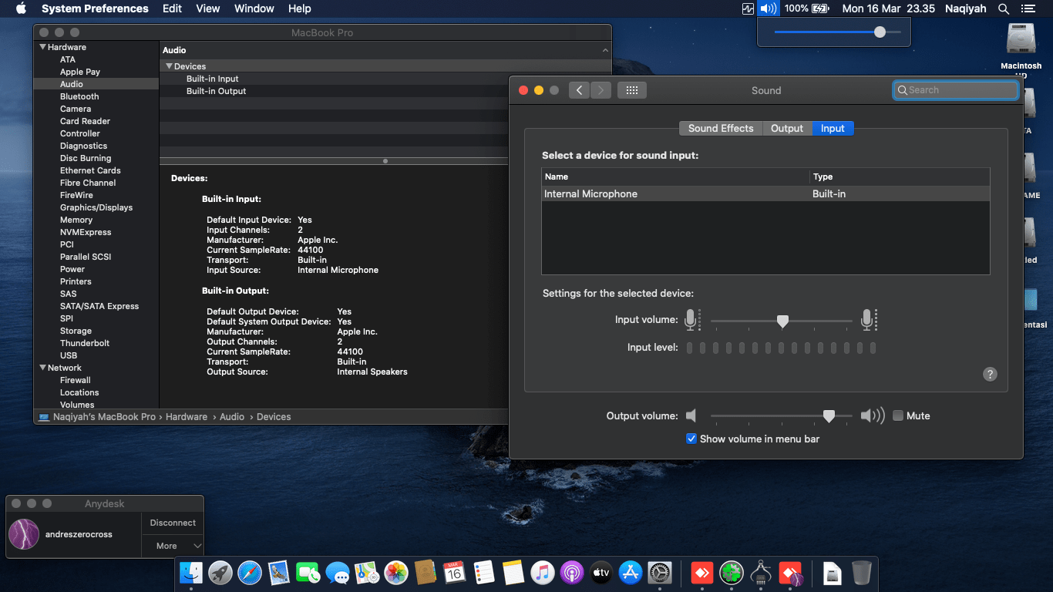Click System Preferences gear in the dock

pos(660,573)
